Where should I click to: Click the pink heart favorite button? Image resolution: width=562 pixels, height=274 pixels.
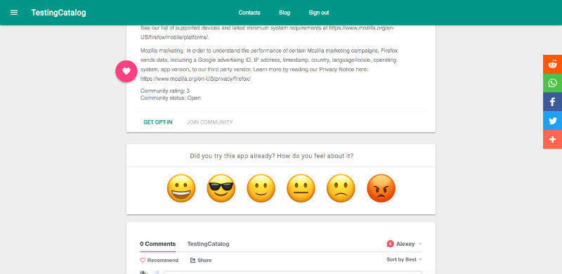click(x=126, y=71)
